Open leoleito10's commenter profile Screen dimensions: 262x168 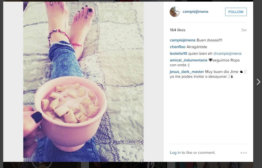178,54
